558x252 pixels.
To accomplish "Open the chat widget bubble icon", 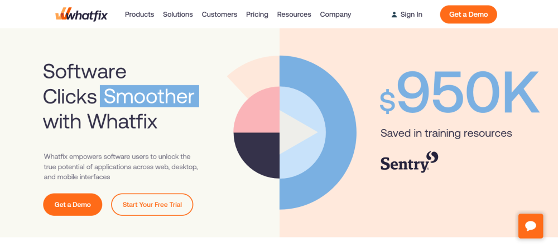I will 530,226.
